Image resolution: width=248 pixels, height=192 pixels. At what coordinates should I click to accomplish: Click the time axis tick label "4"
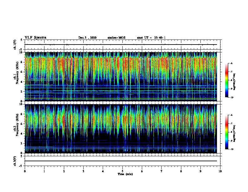click(x=103, y=171)
